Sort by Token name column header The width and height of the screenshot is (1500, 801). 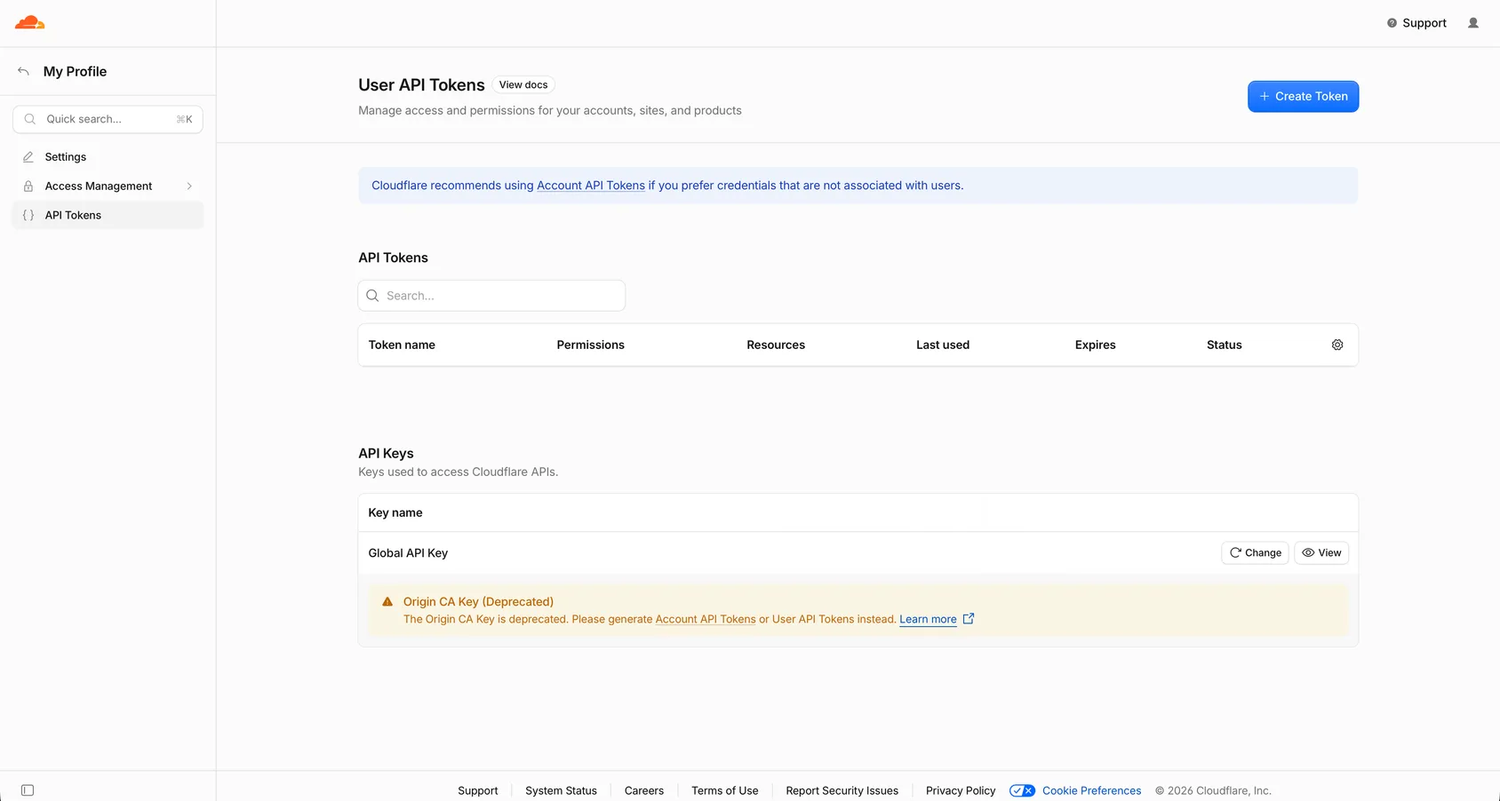click(402, 345)
